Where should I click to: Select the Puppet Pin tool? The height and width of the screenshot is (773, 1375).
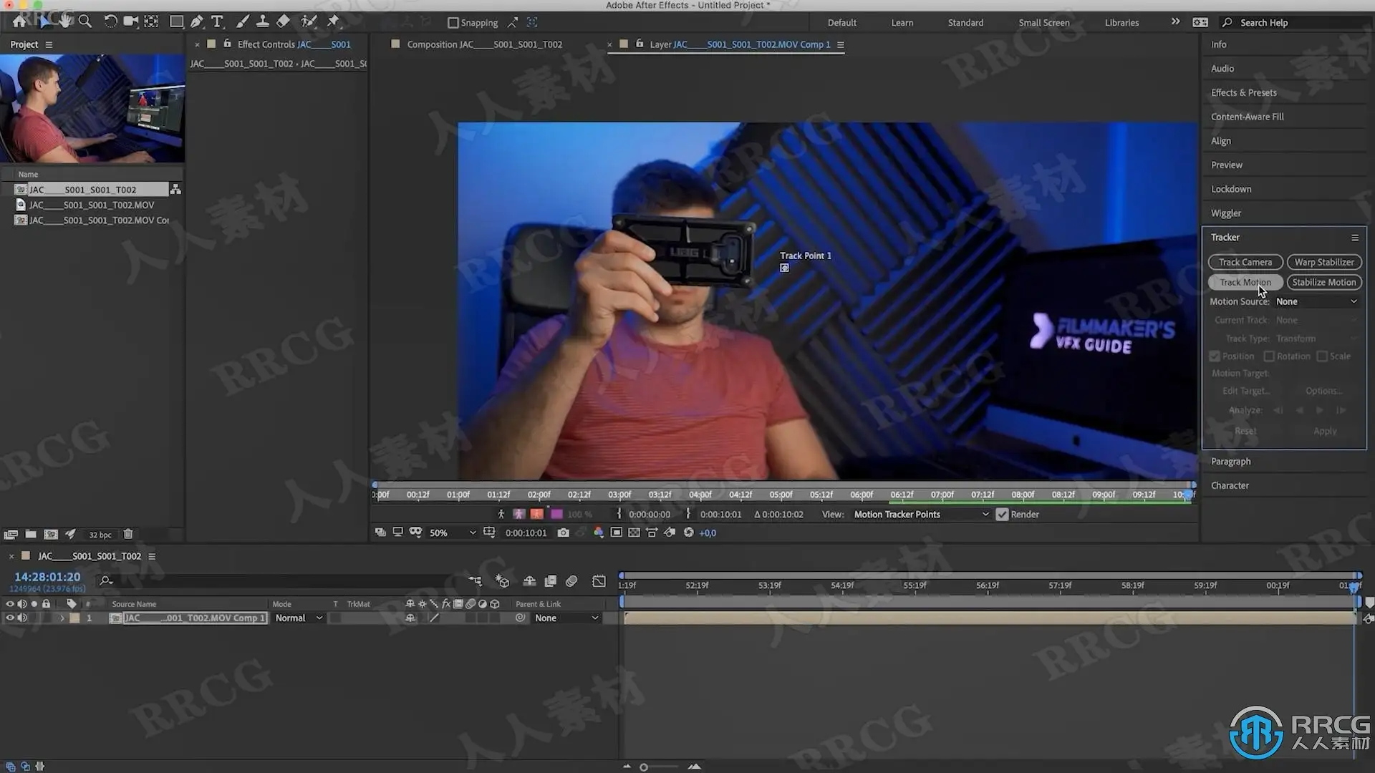coord(333,21)
